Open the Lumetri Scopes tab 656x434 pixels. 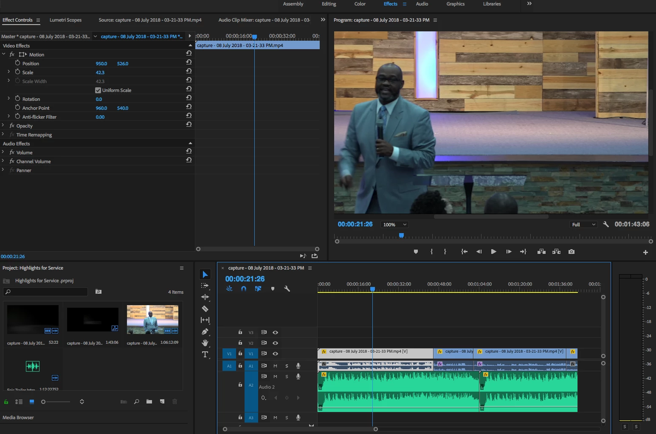(65, 20)
